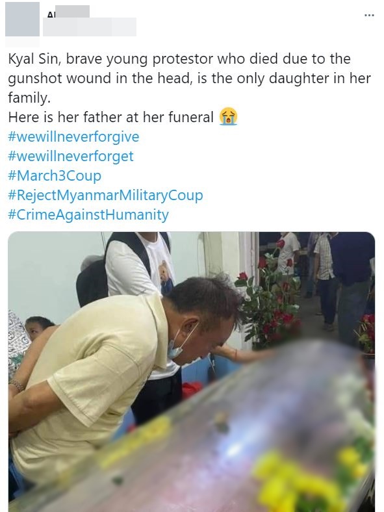Follow the #March3Coup hashtag link
The width and height of the screenshot is (384, 512).
coord(55,175)
